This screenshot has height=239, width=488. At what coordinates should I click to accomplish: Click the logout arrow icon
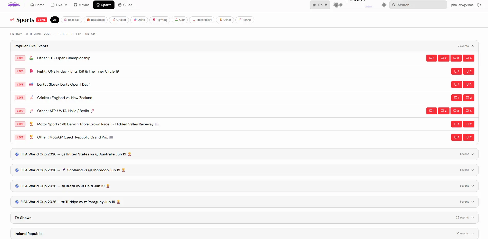click(x=479, y=5)
